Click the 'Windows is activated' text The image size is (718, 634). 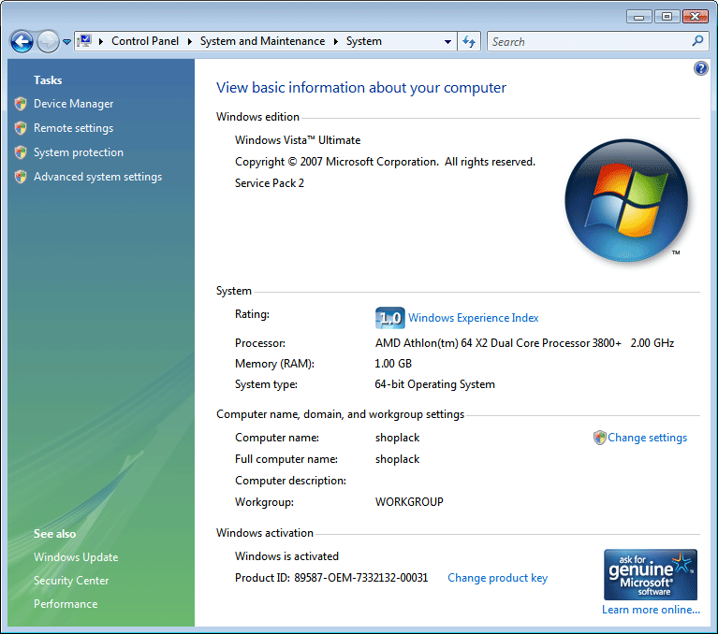[286, 556]
